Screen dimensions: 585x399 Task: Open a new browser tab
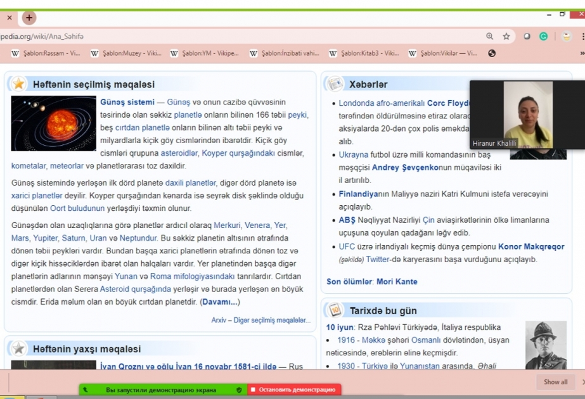(x=29, y=18)
